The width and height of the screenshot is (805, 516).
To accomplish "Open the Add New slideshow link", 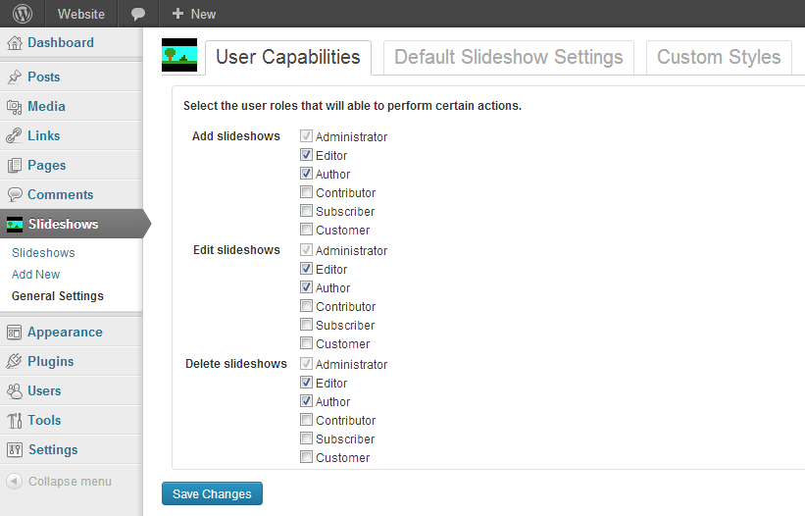I will (36, 275).
